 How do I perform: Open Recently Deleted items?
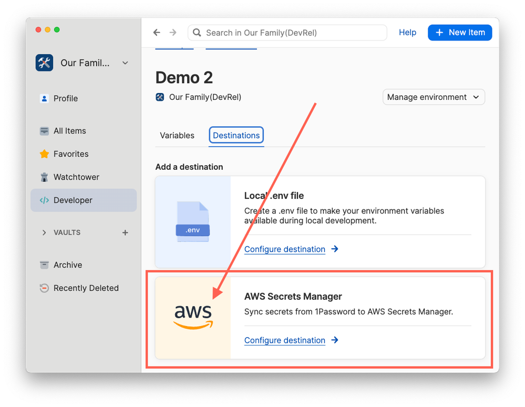86,288
